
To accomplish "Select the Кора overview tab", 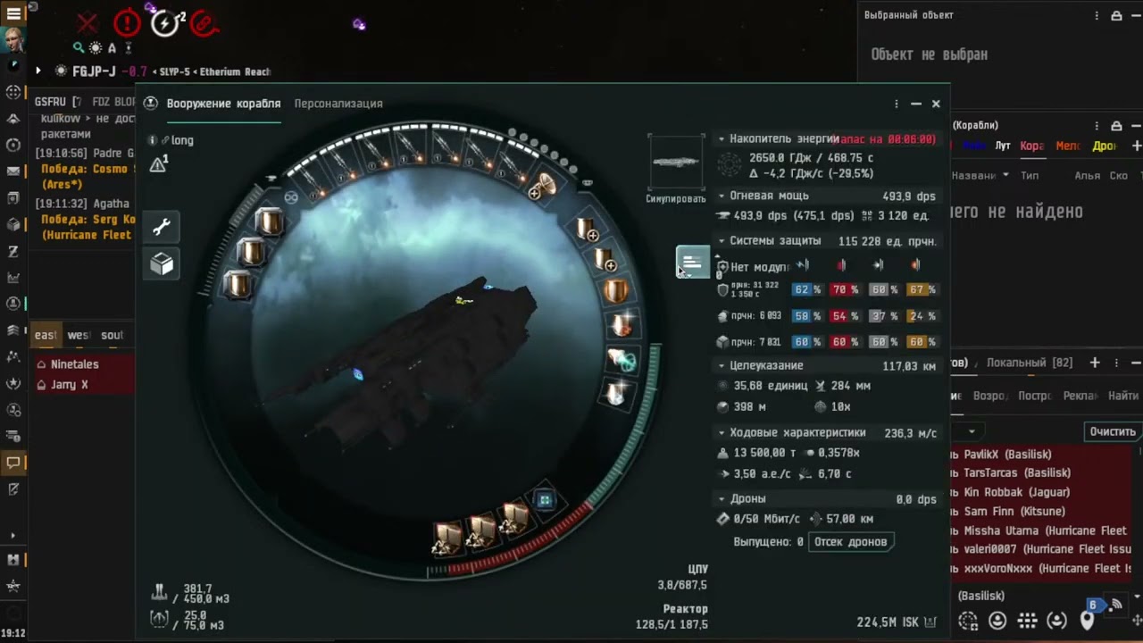I will pos(1031,146).
